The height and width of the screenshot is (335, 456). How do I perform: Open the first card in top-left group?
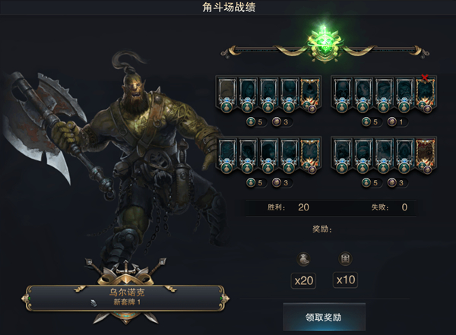tap(226, 94)
